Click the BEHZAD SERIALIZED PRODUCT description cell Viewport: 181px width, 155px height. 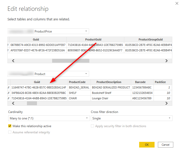[111, 87]
